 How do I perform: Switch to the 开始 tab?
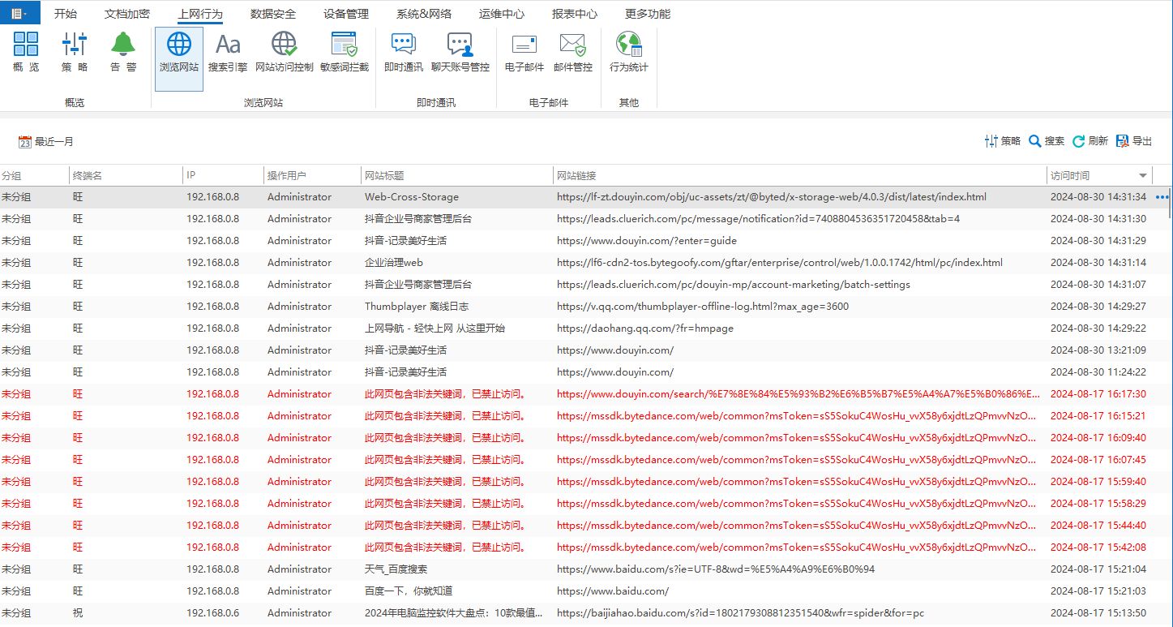[x=66, y=14]
